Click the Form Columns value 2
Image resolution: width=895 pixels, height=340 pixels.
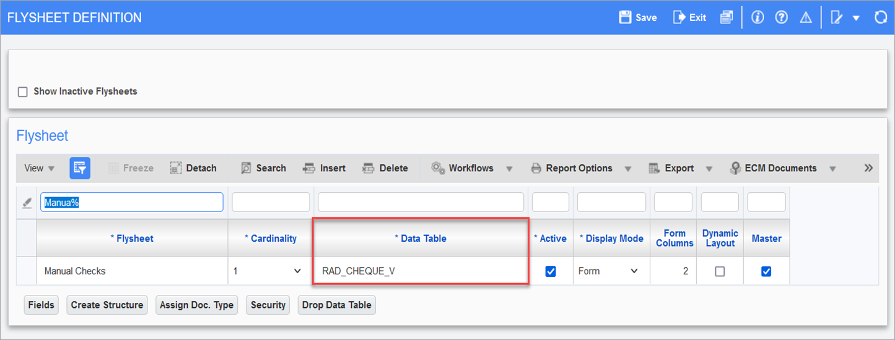click(x=673, y=271)
